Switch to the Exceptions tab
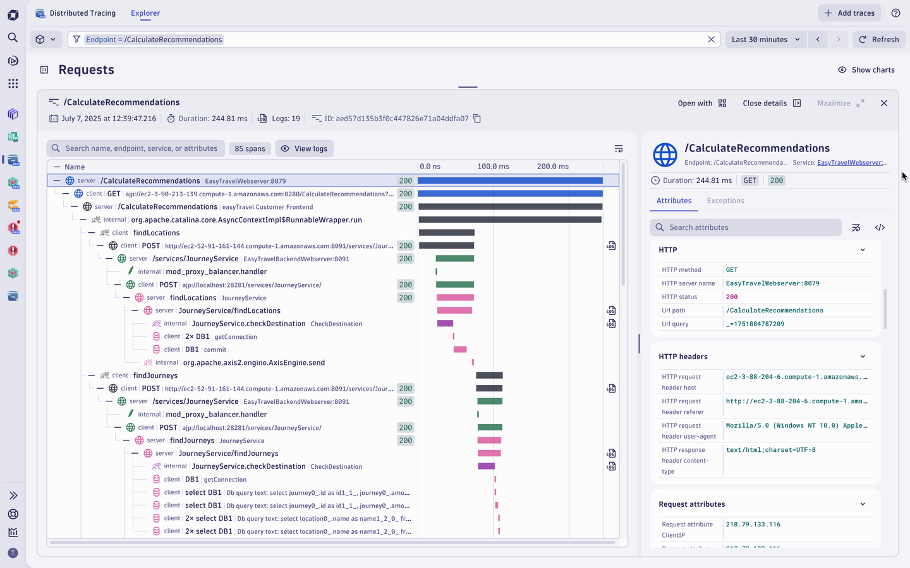910x568 pixels. pyautogui.click(x=725, y=201)
